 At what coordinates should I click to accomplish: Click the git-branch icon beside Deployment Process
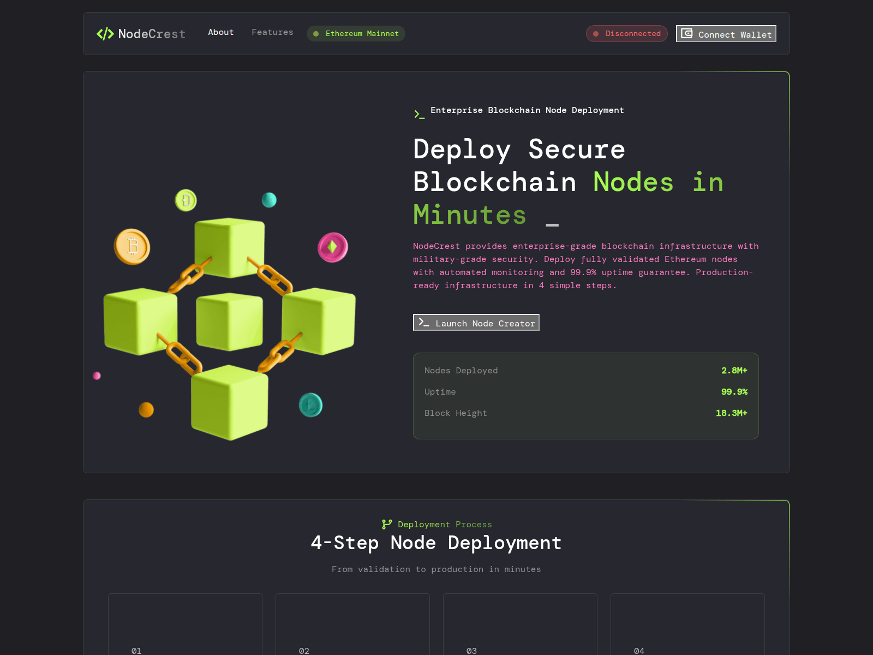[x=387, y=525]
